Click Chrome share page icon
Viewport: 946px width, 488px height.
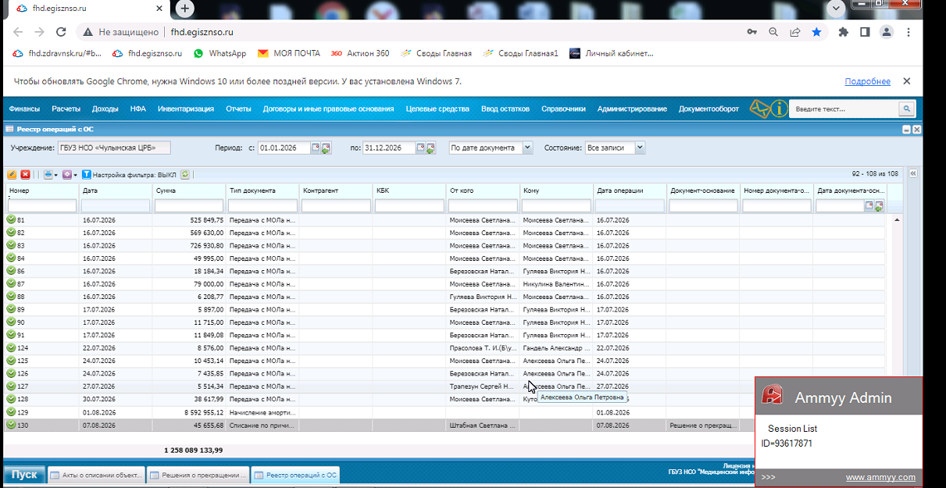794,32
